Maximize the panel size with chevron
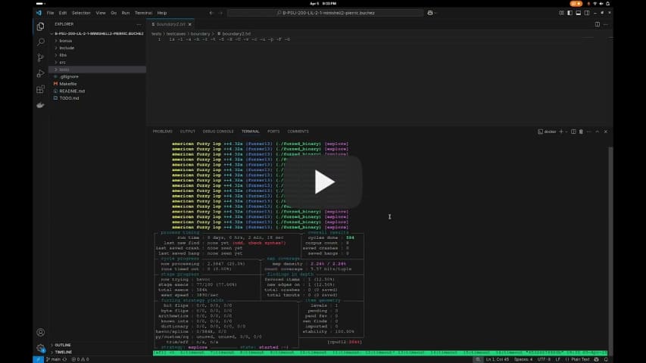This screenshot has height=363, width=646. [598, 132]
